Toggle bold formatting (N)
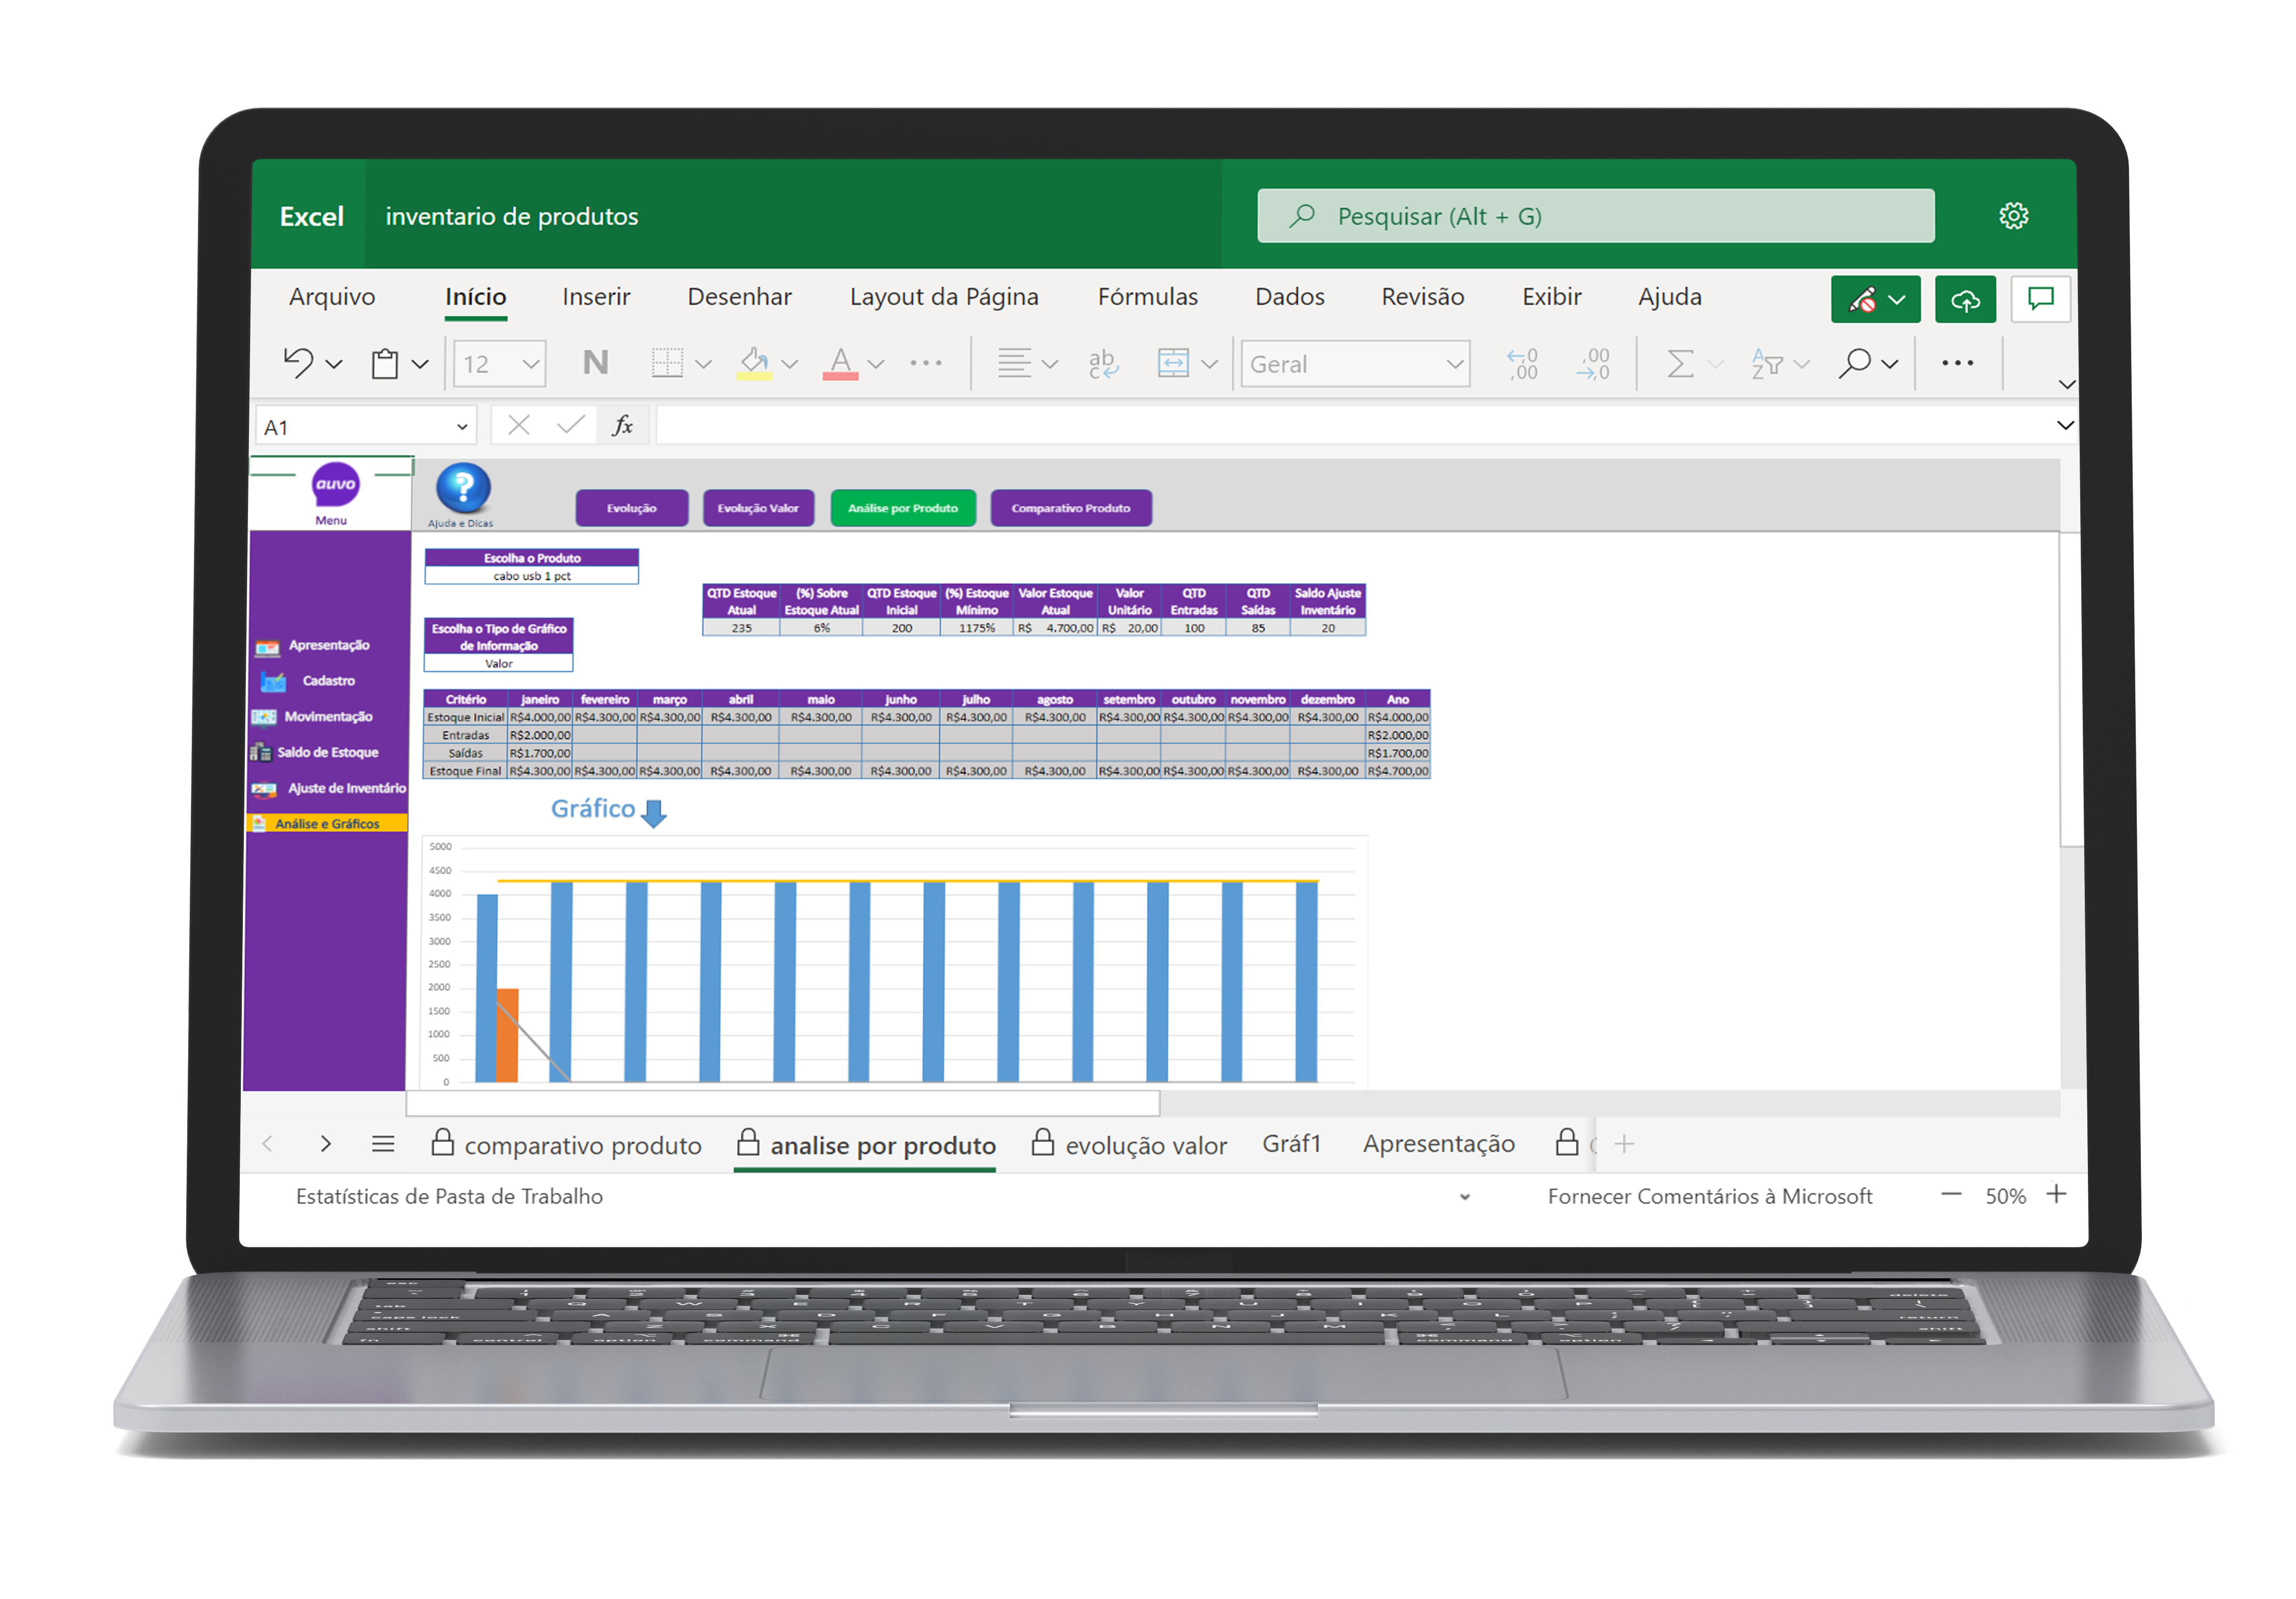The height and width of the screenshot is (1599, 2296). coord(595,363)
